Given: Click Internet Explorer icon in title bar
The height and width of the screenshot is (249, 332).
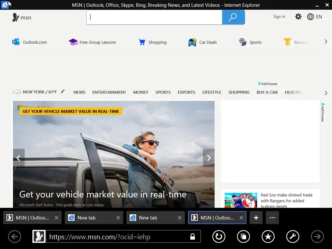Looking at the screenshot, I should pyautogui.click(x=5, y=5).
